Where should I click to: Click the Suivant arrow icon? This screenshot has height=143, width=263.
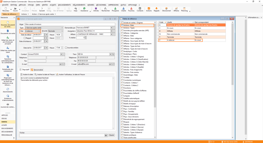coord(42,9)
